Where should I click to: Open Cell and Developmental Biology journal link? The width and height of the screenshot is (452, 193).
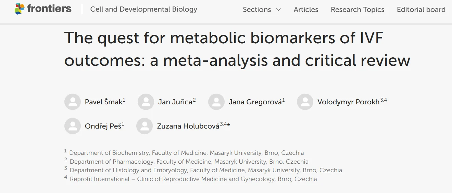(x=143, y=9)
